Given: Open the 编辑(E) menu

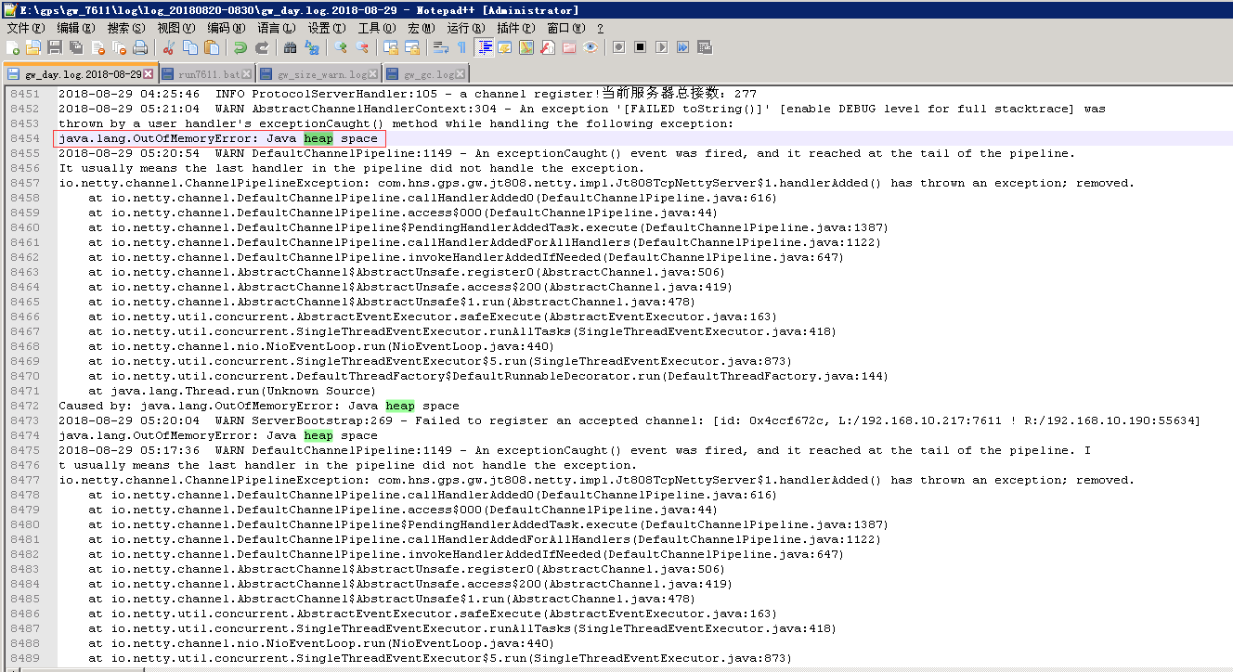Looking at the screenshot, I should coord(77,28).
